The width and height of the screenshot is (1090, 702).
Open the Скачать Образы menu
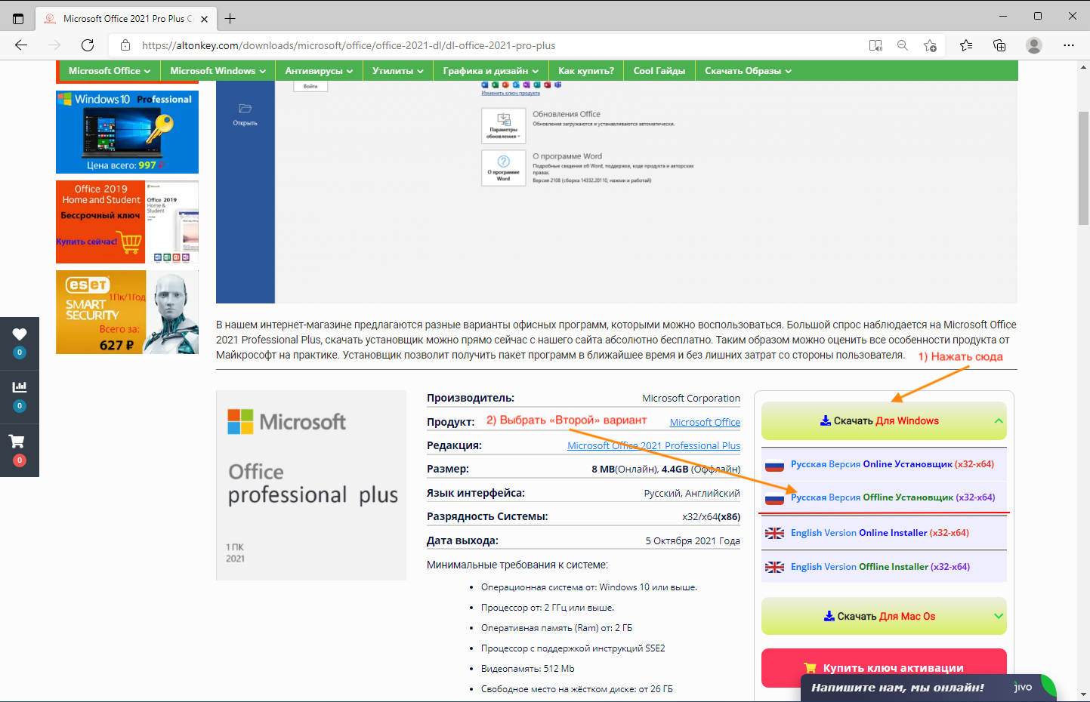tap(748, 71)
